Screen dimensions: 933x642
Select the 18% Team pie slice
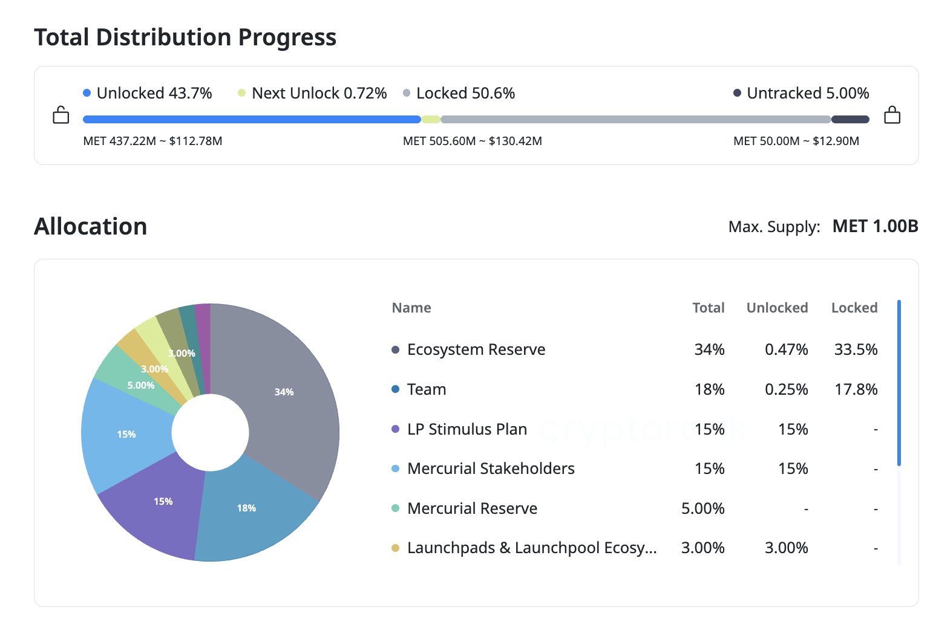(x=254, y=514)
